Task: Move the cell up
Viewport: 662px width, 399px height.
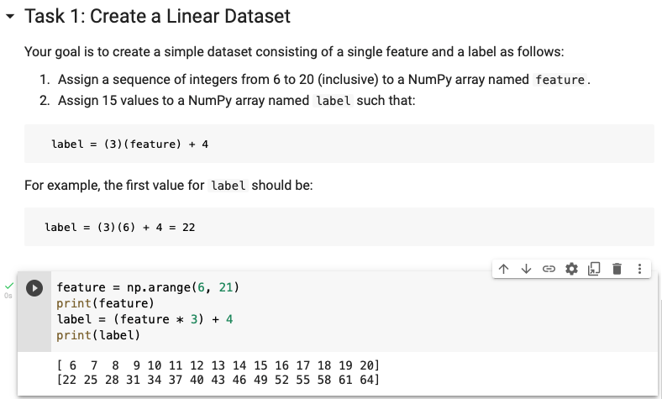Action: [x=503, y=269]
